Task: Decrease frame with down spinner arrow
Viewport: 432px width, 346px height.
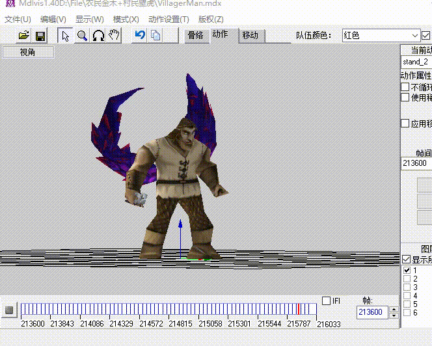Action: coord(394,315)
